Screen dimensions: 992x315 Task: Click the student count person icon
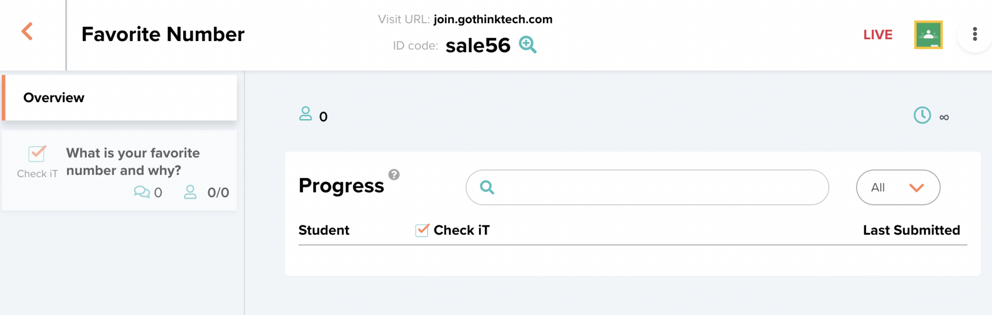tap(306, 114)
